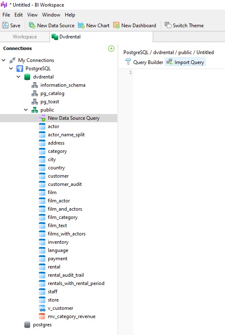
Task: Click the Query Builder label
Action: point(148,62)
